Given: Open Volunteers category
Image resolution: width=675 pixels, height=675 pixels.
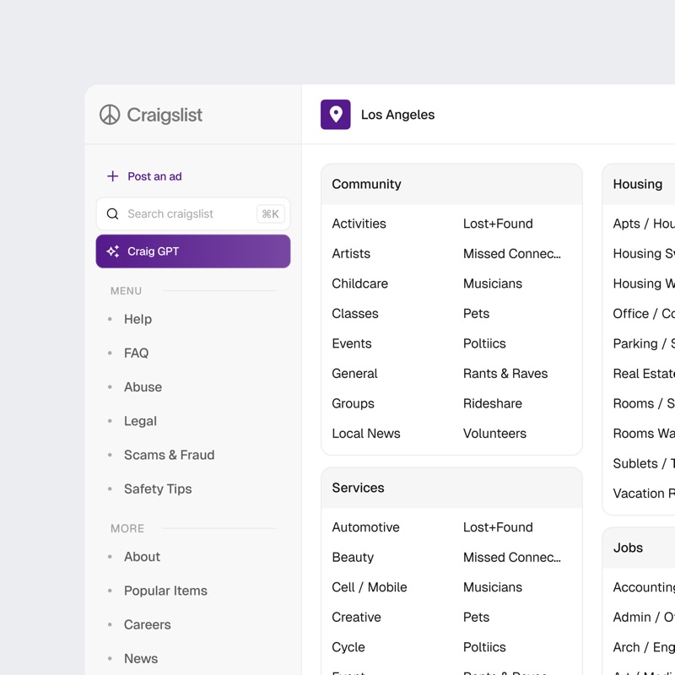Looking at the screenshot, I should click(x=494, y=434).
